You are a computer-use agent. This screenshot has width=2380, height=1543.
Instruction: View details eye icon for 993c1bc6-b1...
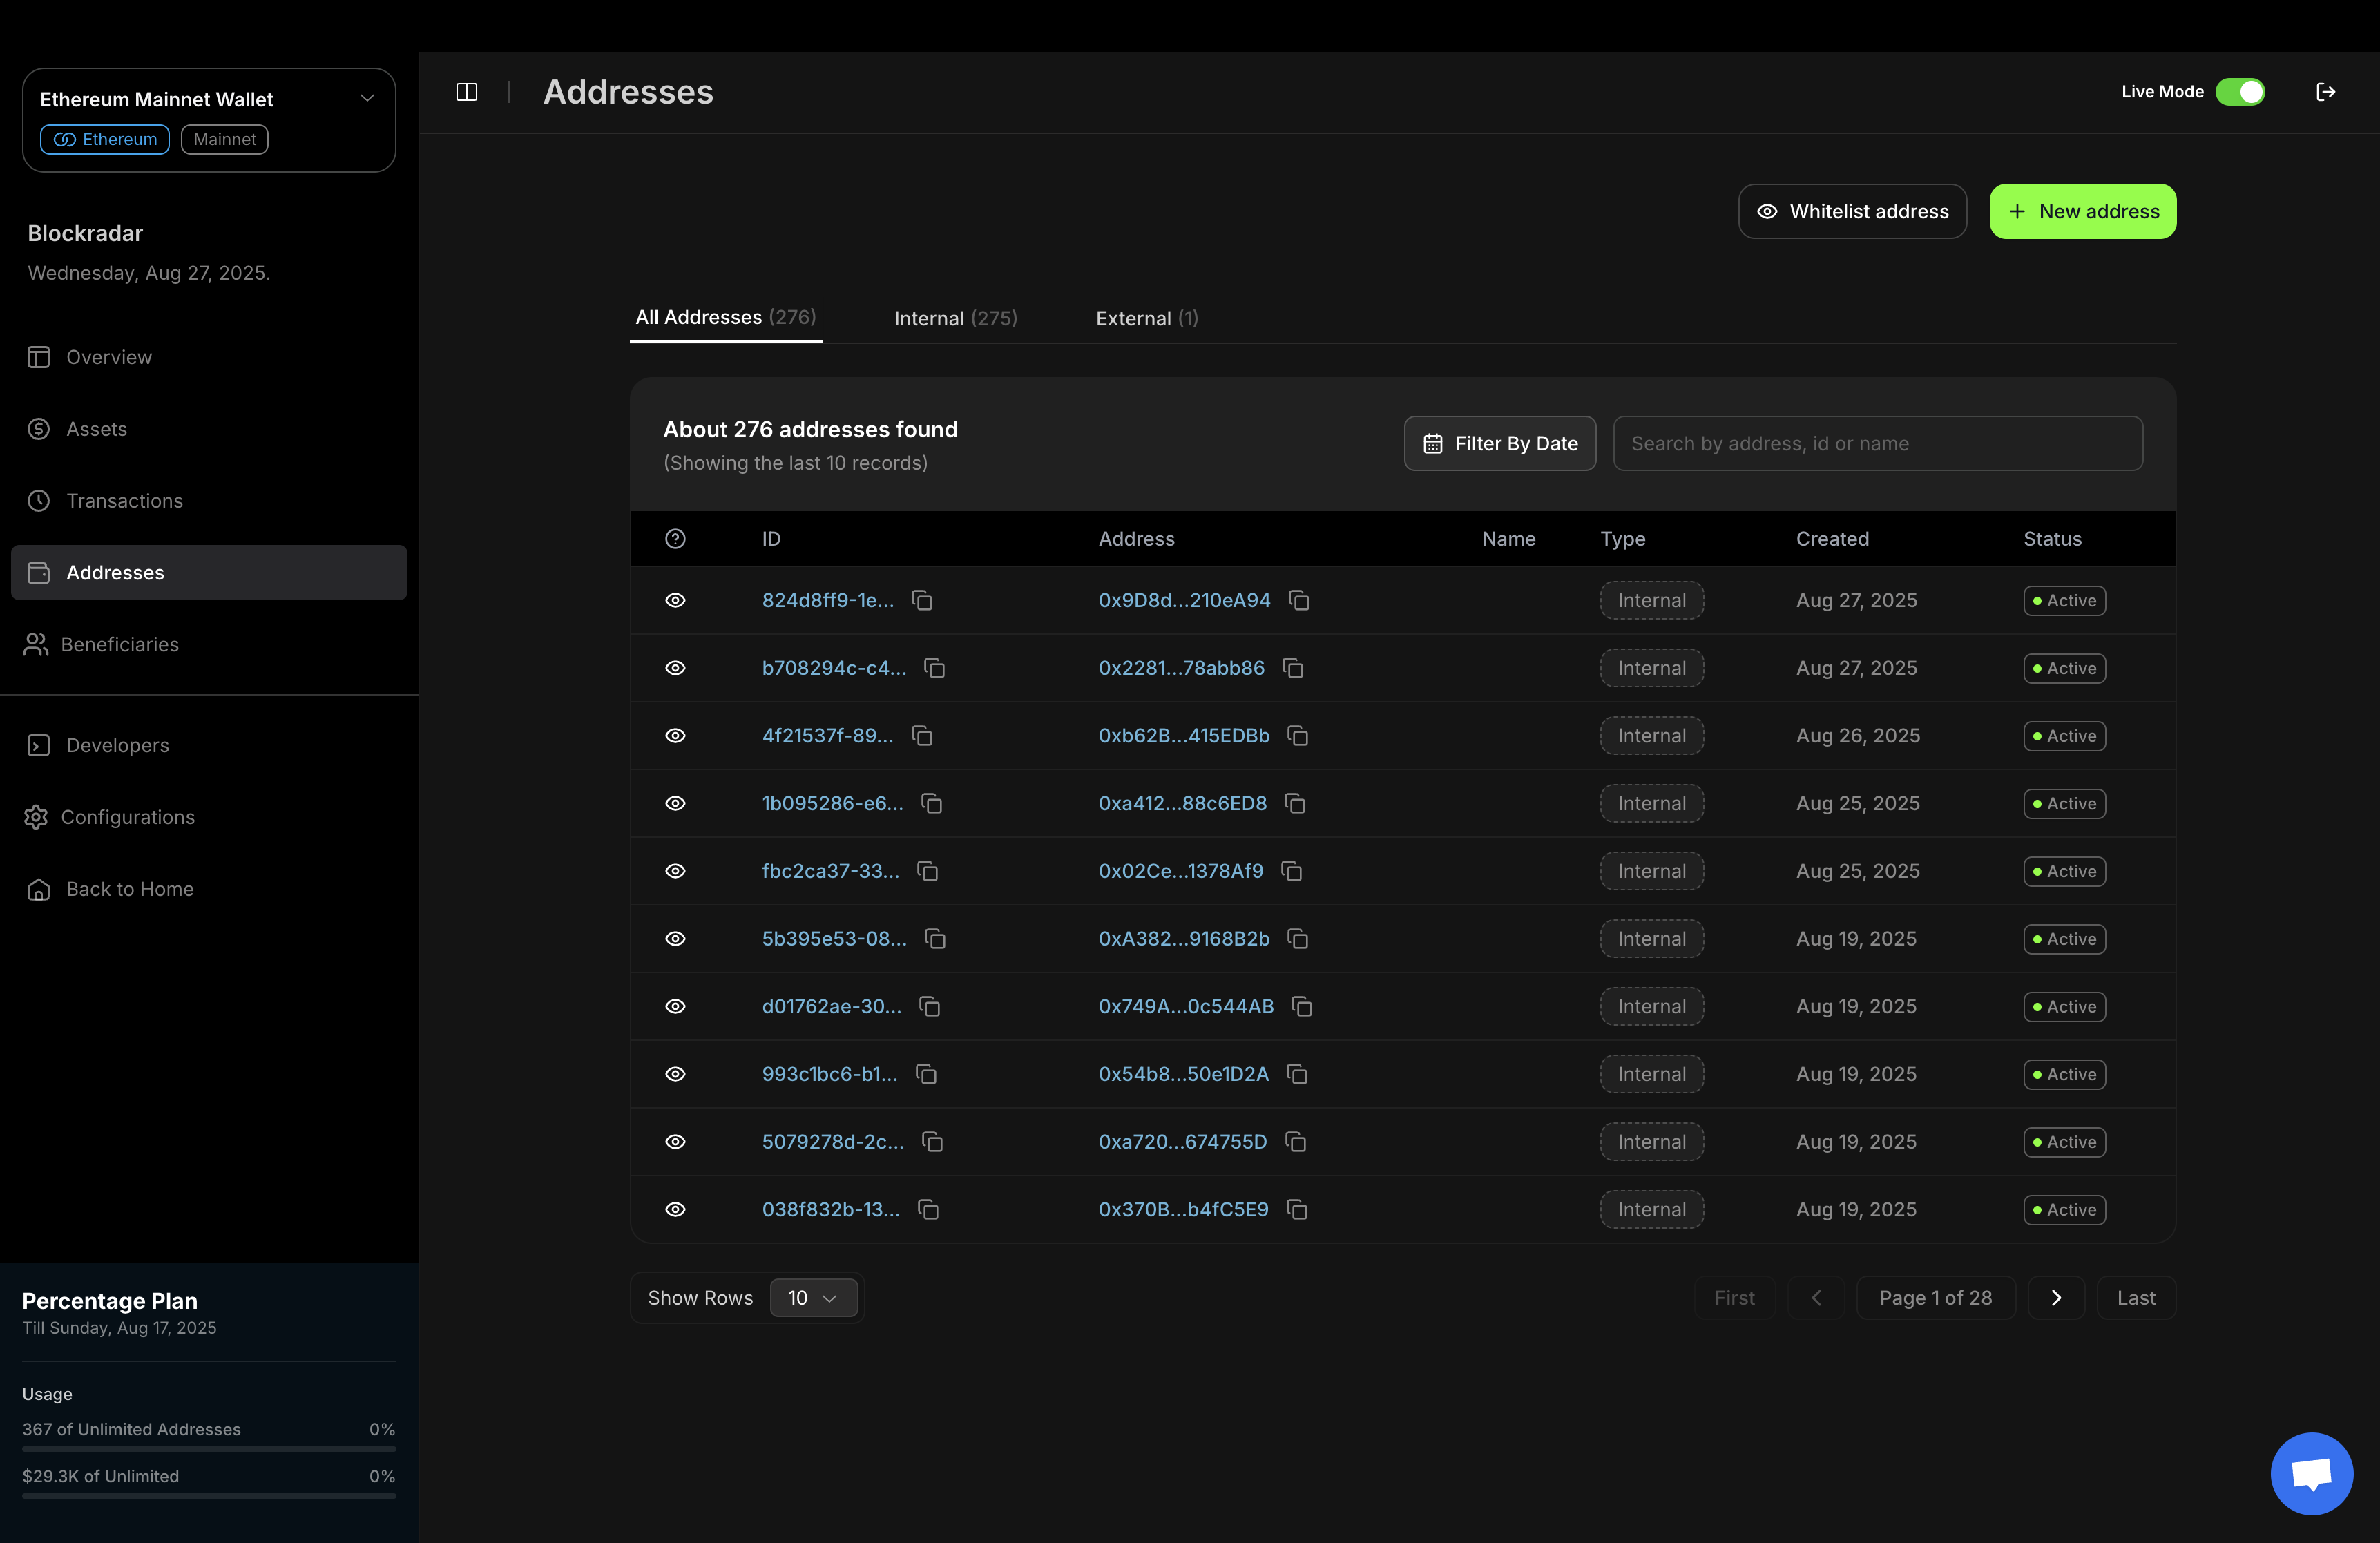(675, 1074)
